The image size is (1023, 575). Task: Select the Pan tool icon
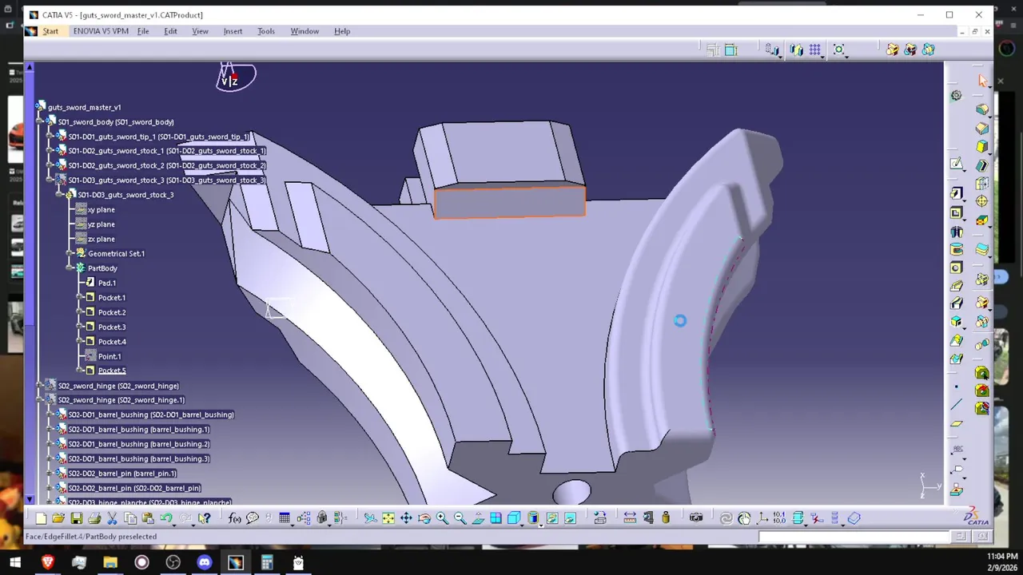point(406,518)
